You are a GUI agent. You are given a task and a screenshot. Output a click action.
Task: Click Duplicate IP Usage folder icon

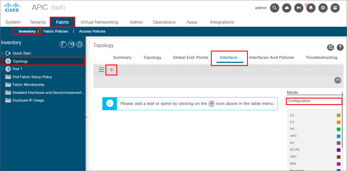point(8,100)
